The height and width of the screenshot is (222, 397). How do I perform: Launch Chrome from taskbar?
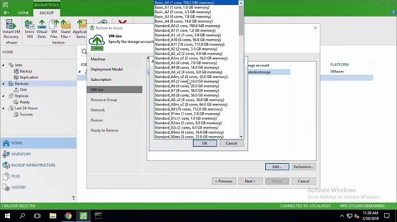pos(68,216)
